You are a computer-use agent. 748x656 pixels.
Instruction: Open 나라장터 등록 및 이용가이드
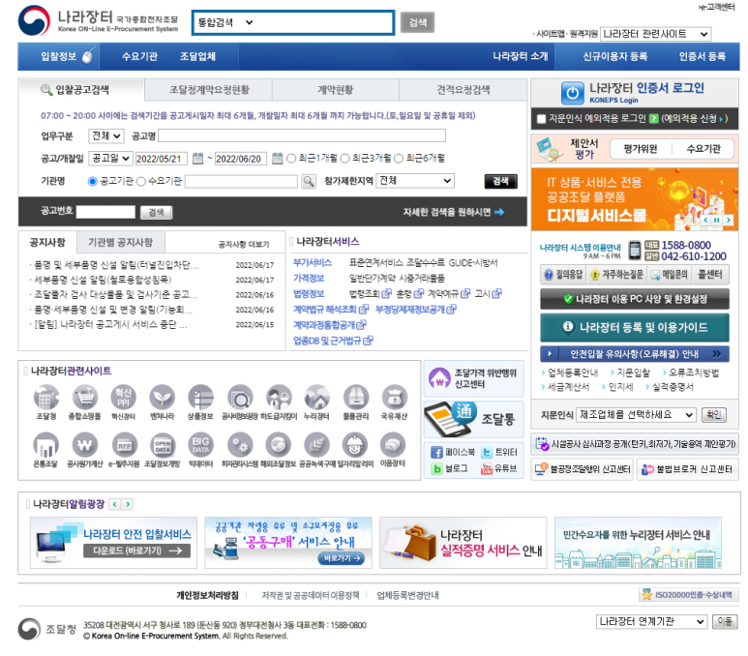click(635, 327)
